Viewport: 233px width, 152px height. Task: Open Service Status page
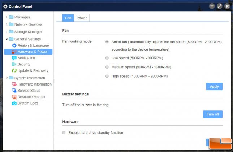[29, 91]
